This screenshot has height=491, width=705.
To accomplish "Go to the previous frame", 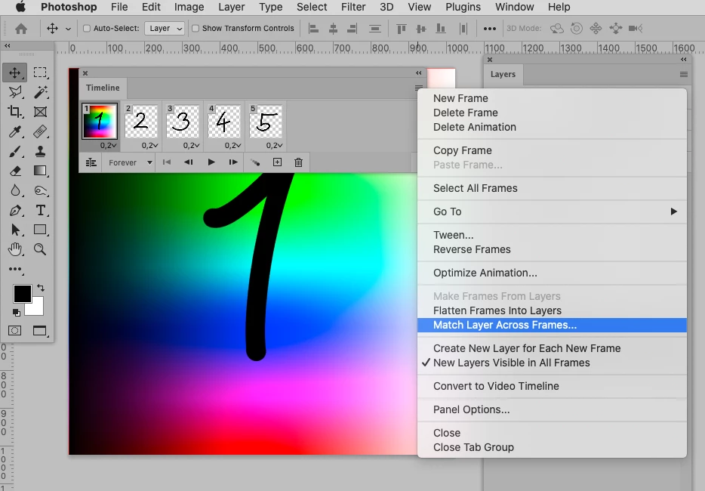I will pos(189,162).
